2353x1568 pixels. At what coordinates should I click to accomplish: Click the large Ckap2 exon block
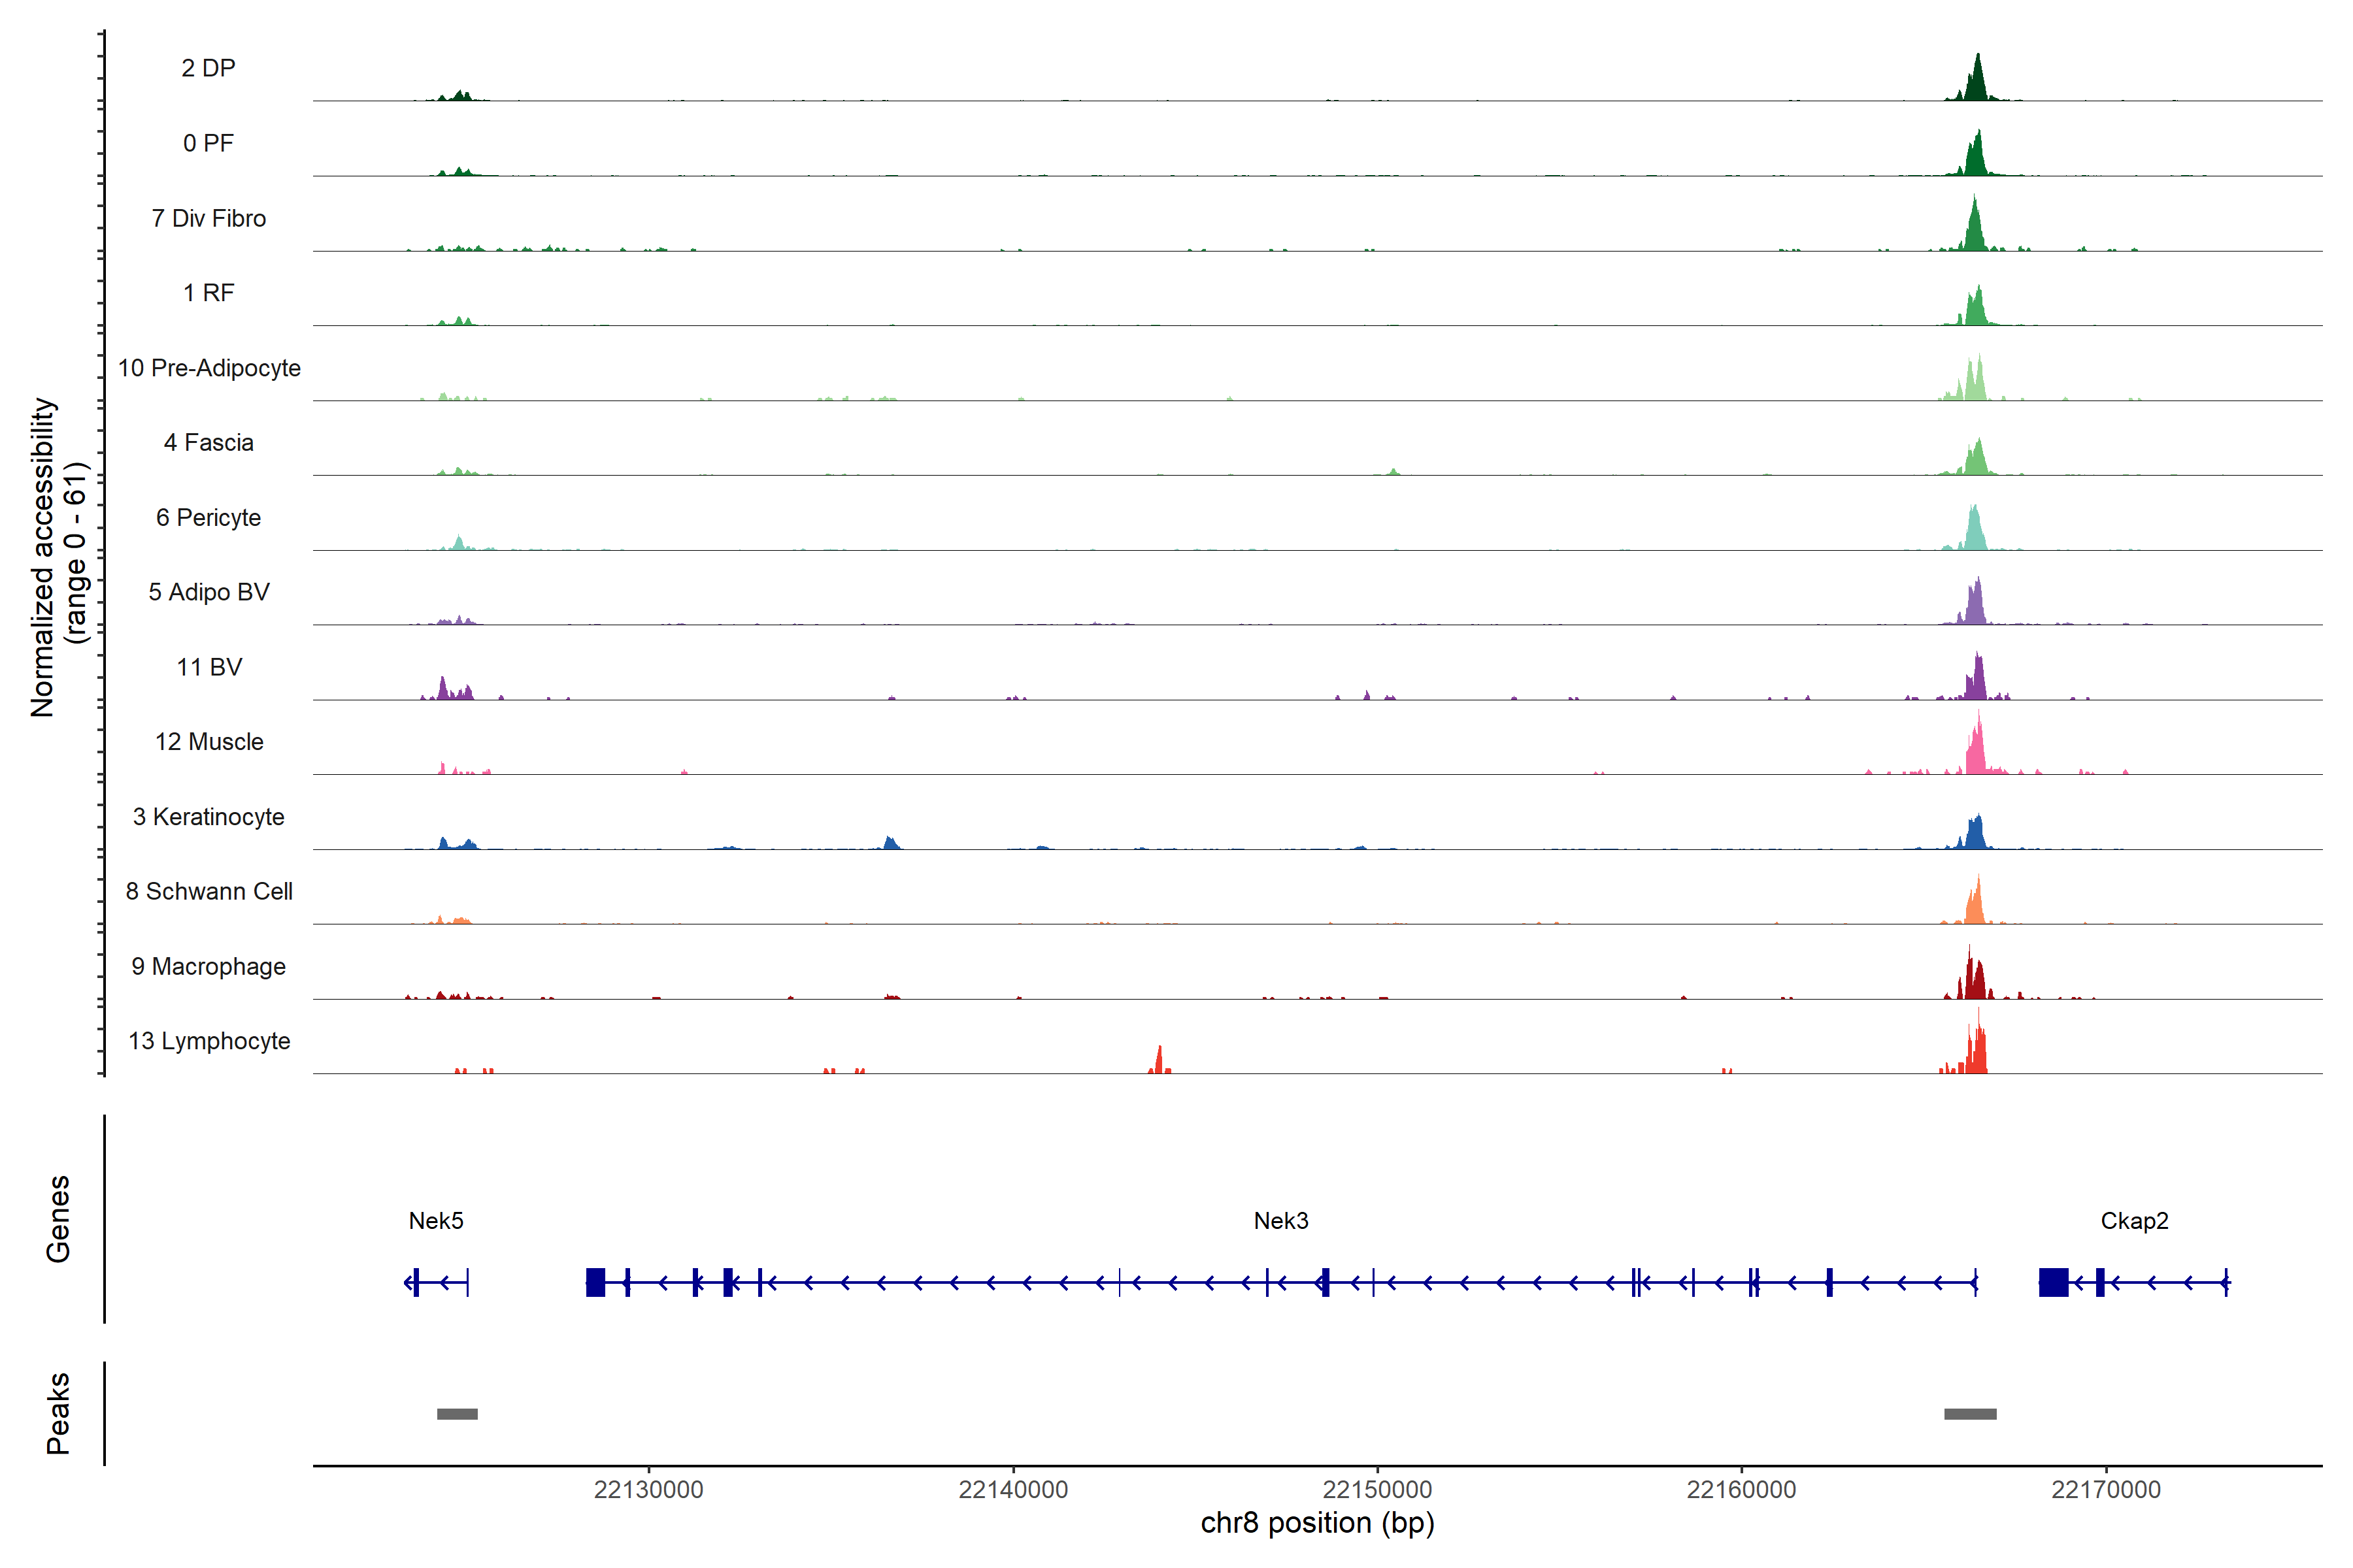coord(2053,1282)
